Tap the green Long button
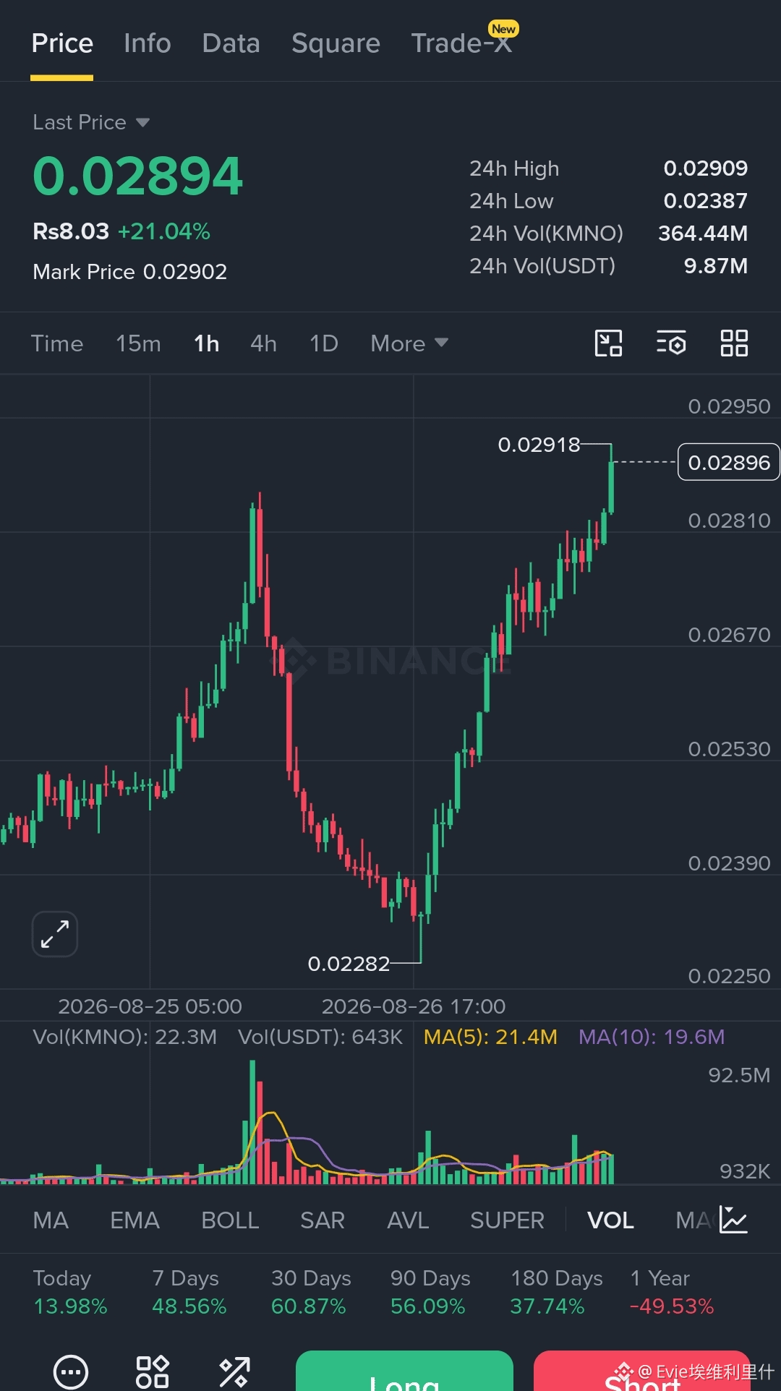This screenshot has height=1391, width=781. click(x=404, y=1371)
